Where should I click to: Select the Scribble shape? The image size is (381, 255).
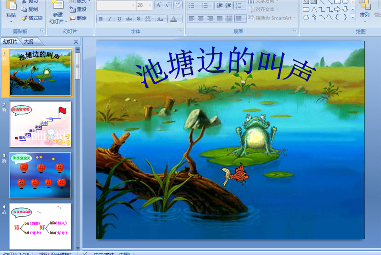(x=314, y=17)
